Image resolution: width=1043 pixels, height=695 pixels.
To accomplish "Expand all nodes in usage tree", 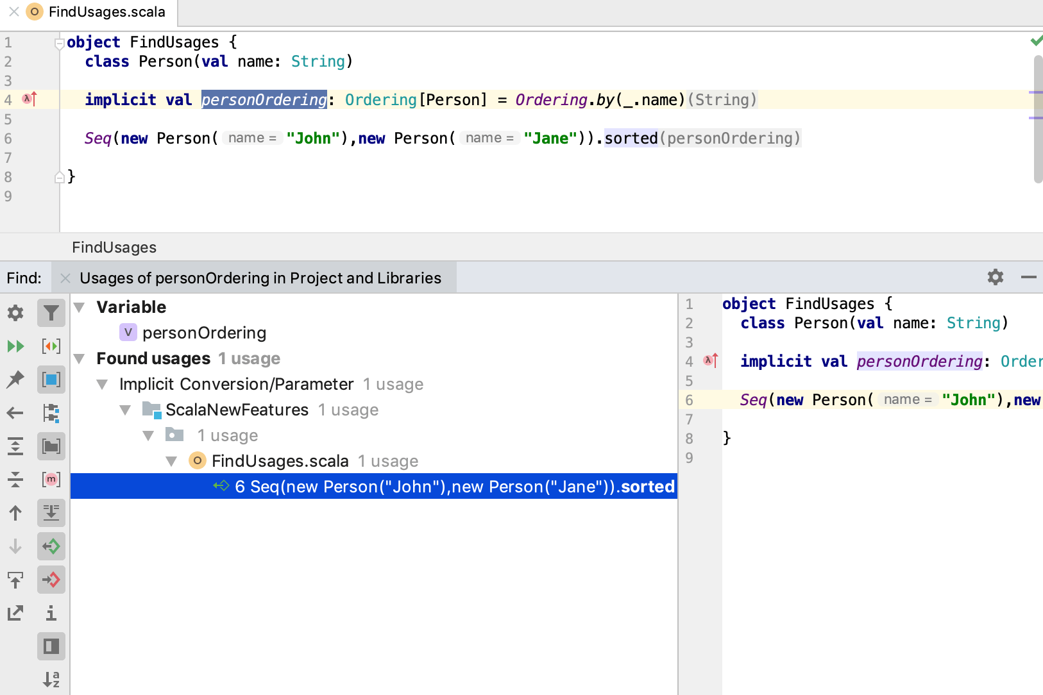I will pyautogui.click(x=15, y=446).
